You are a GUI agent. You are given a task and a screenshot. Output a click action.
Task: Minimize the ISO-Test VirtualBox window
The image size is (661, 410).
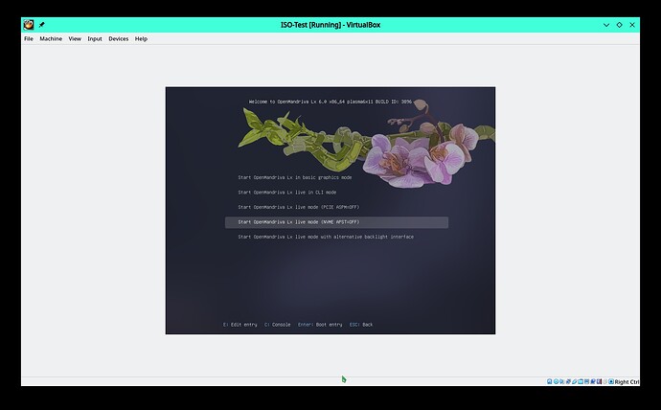click(x=606, y=25)
